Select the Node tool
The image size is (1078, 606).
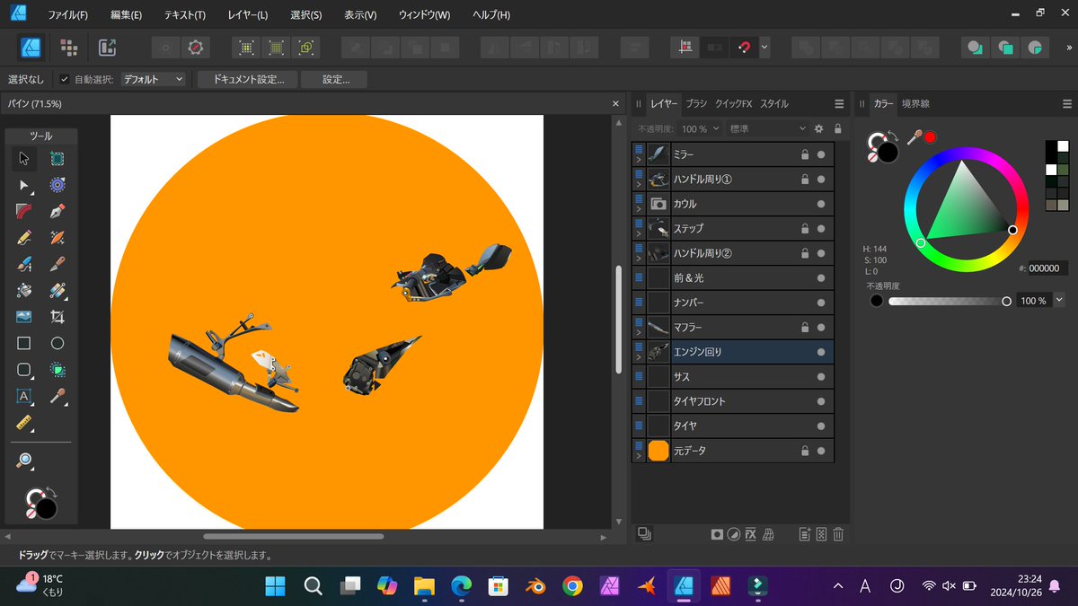click(24, 185)
